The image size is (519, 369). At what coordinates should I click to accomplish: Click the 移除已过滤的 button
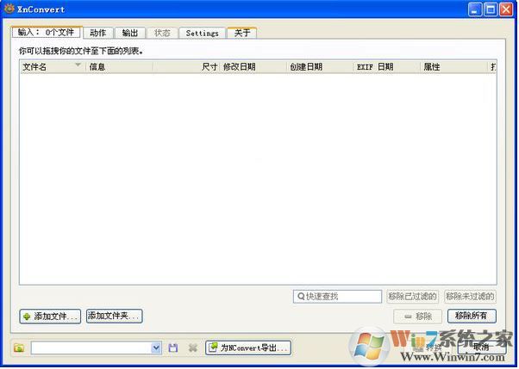(412, 297)
